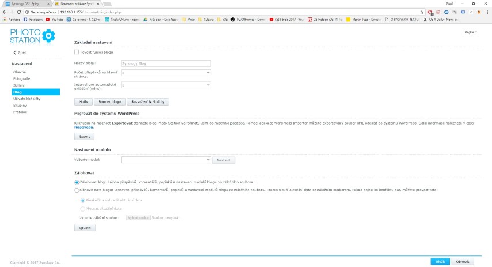The height and width of the screenshot is (267, 492).
Task: Click the Export button
Action: tap(85, 136)
